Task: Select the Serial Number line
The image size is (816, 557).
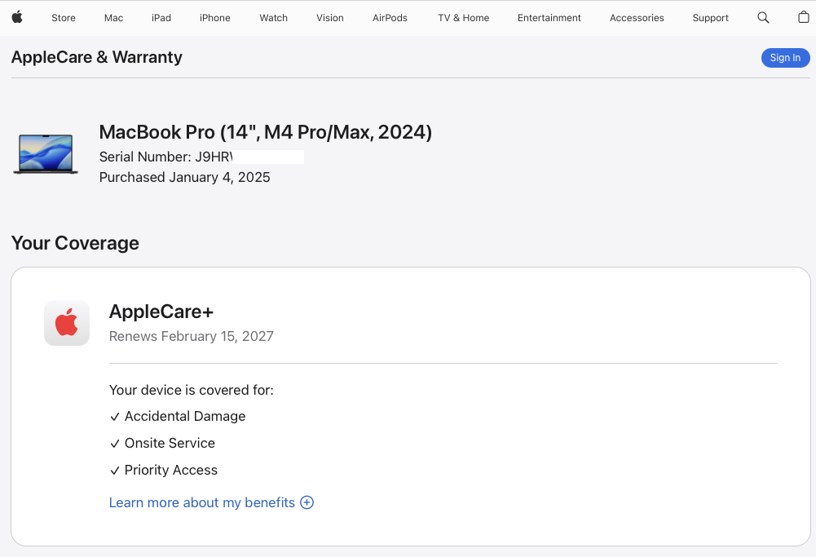Action: [x=201, y=157]
